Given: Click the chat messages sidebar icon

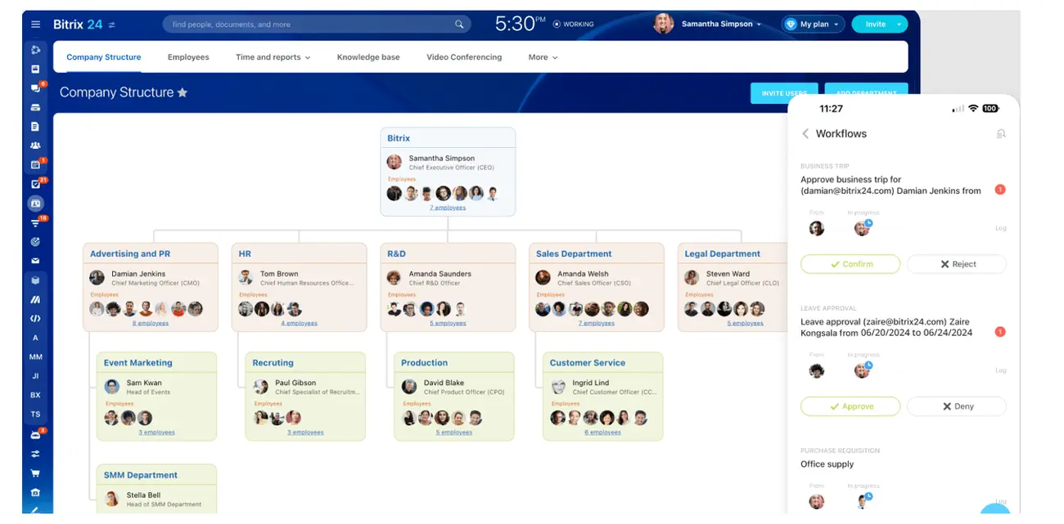Looking at the screenshot, I should [35, 88].
